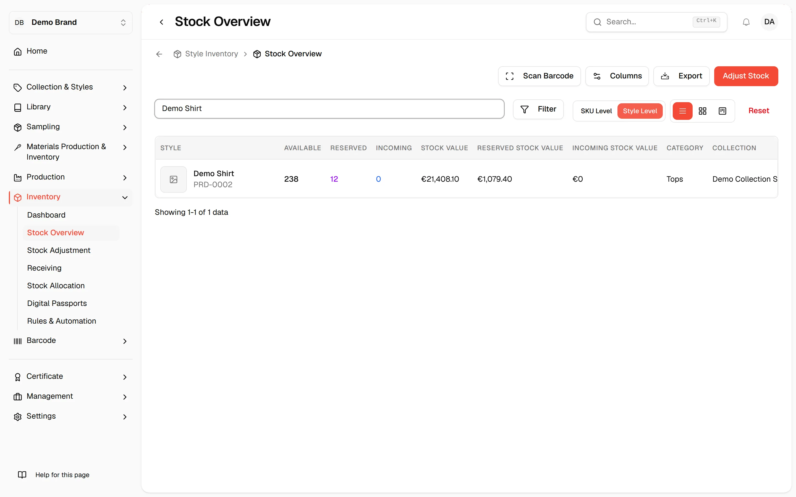The image size is (796, 497).
Task: Click the Certificate ribbon icon
Action: (18, 377)
